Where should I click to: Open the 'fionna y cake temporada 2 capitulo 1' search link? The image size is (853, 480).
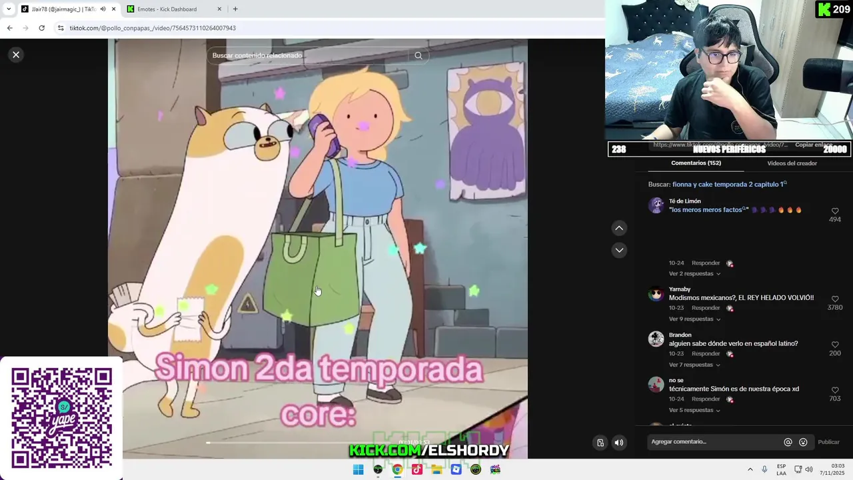(x=729, y=184)
